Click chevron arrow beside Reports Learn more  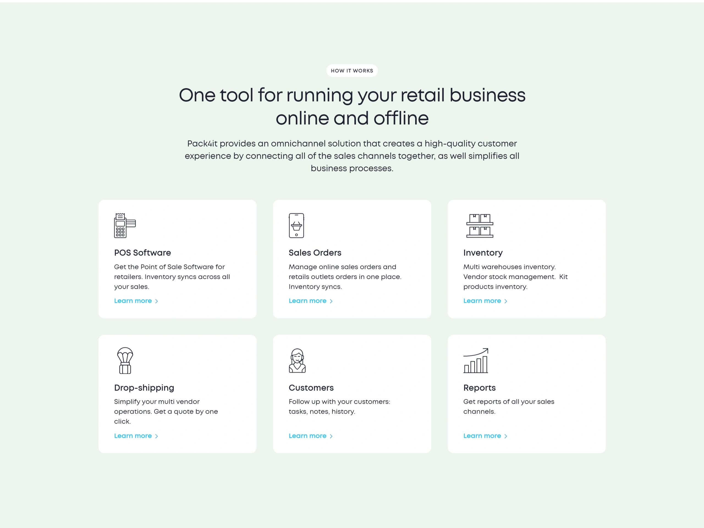[506, 436]
